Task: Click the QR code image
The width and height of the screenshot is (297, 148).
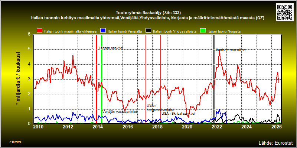Action: (285, 12)
